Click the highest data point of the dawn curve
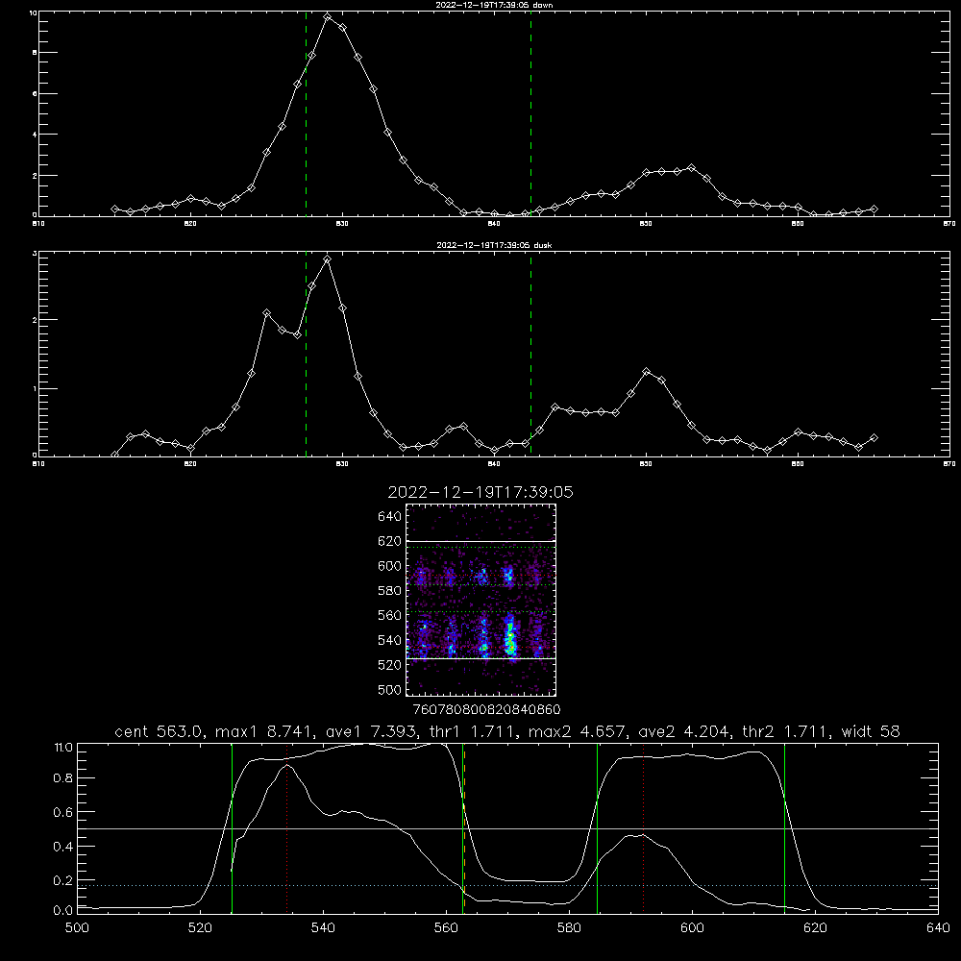The image size is (961, 961). click(x=328, y=16)
